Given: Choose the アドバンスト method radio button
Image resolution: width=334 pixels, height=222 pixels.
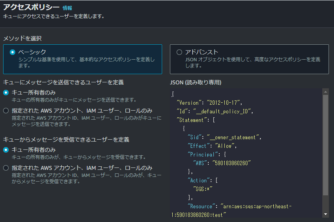Looking at the screenshot, I should 179,52.
